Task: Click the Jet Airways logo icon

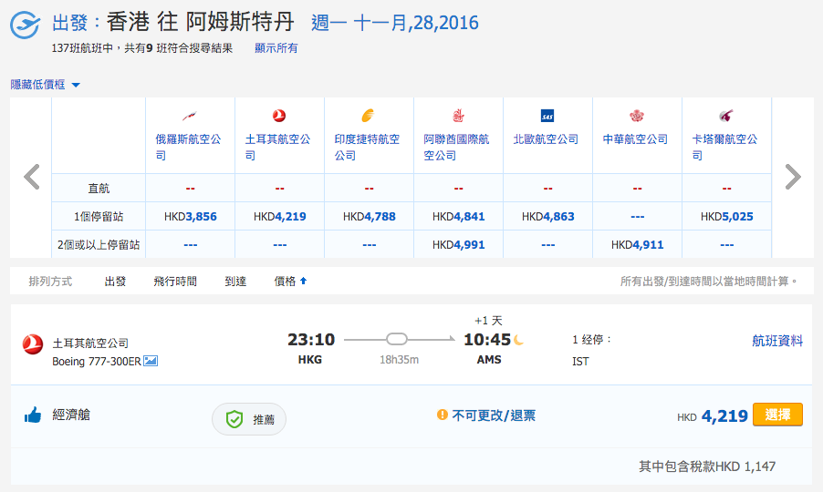Action: 368,116
